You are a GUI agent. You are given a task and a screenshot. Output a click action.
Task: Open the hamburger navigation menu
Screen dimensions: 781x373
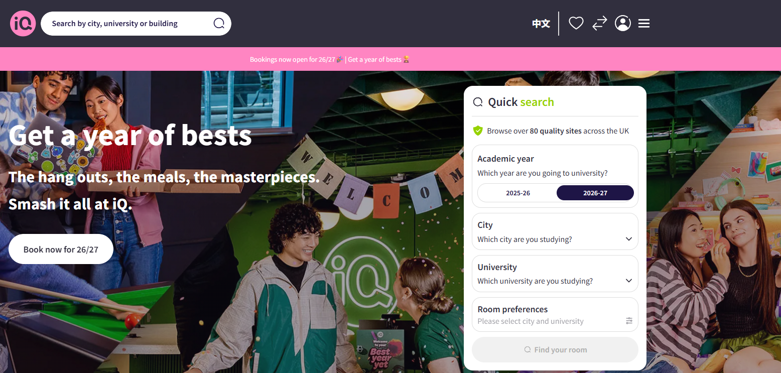[644, 23]
